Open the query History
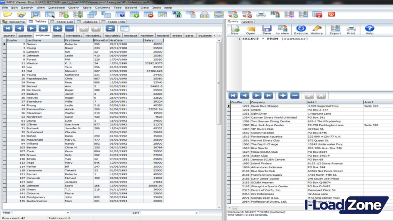The image size is (393, 221). [317, 29]
